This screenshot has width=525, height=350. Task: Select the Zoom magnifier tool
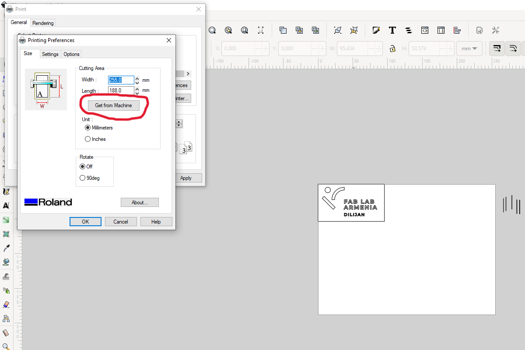pyautogui.click(x=6, y=346)
